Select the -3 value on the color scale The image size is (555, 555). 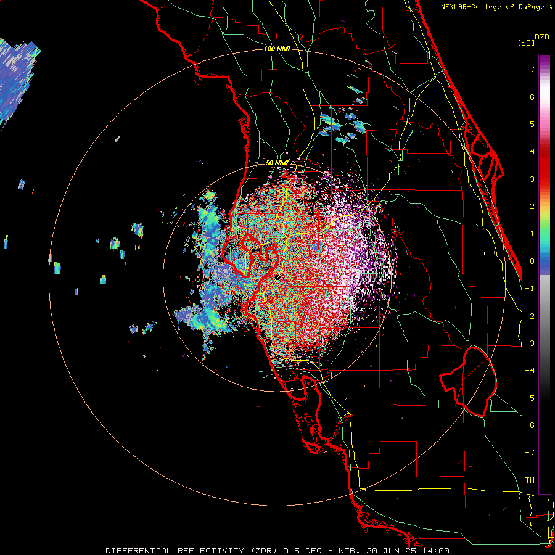530,343
